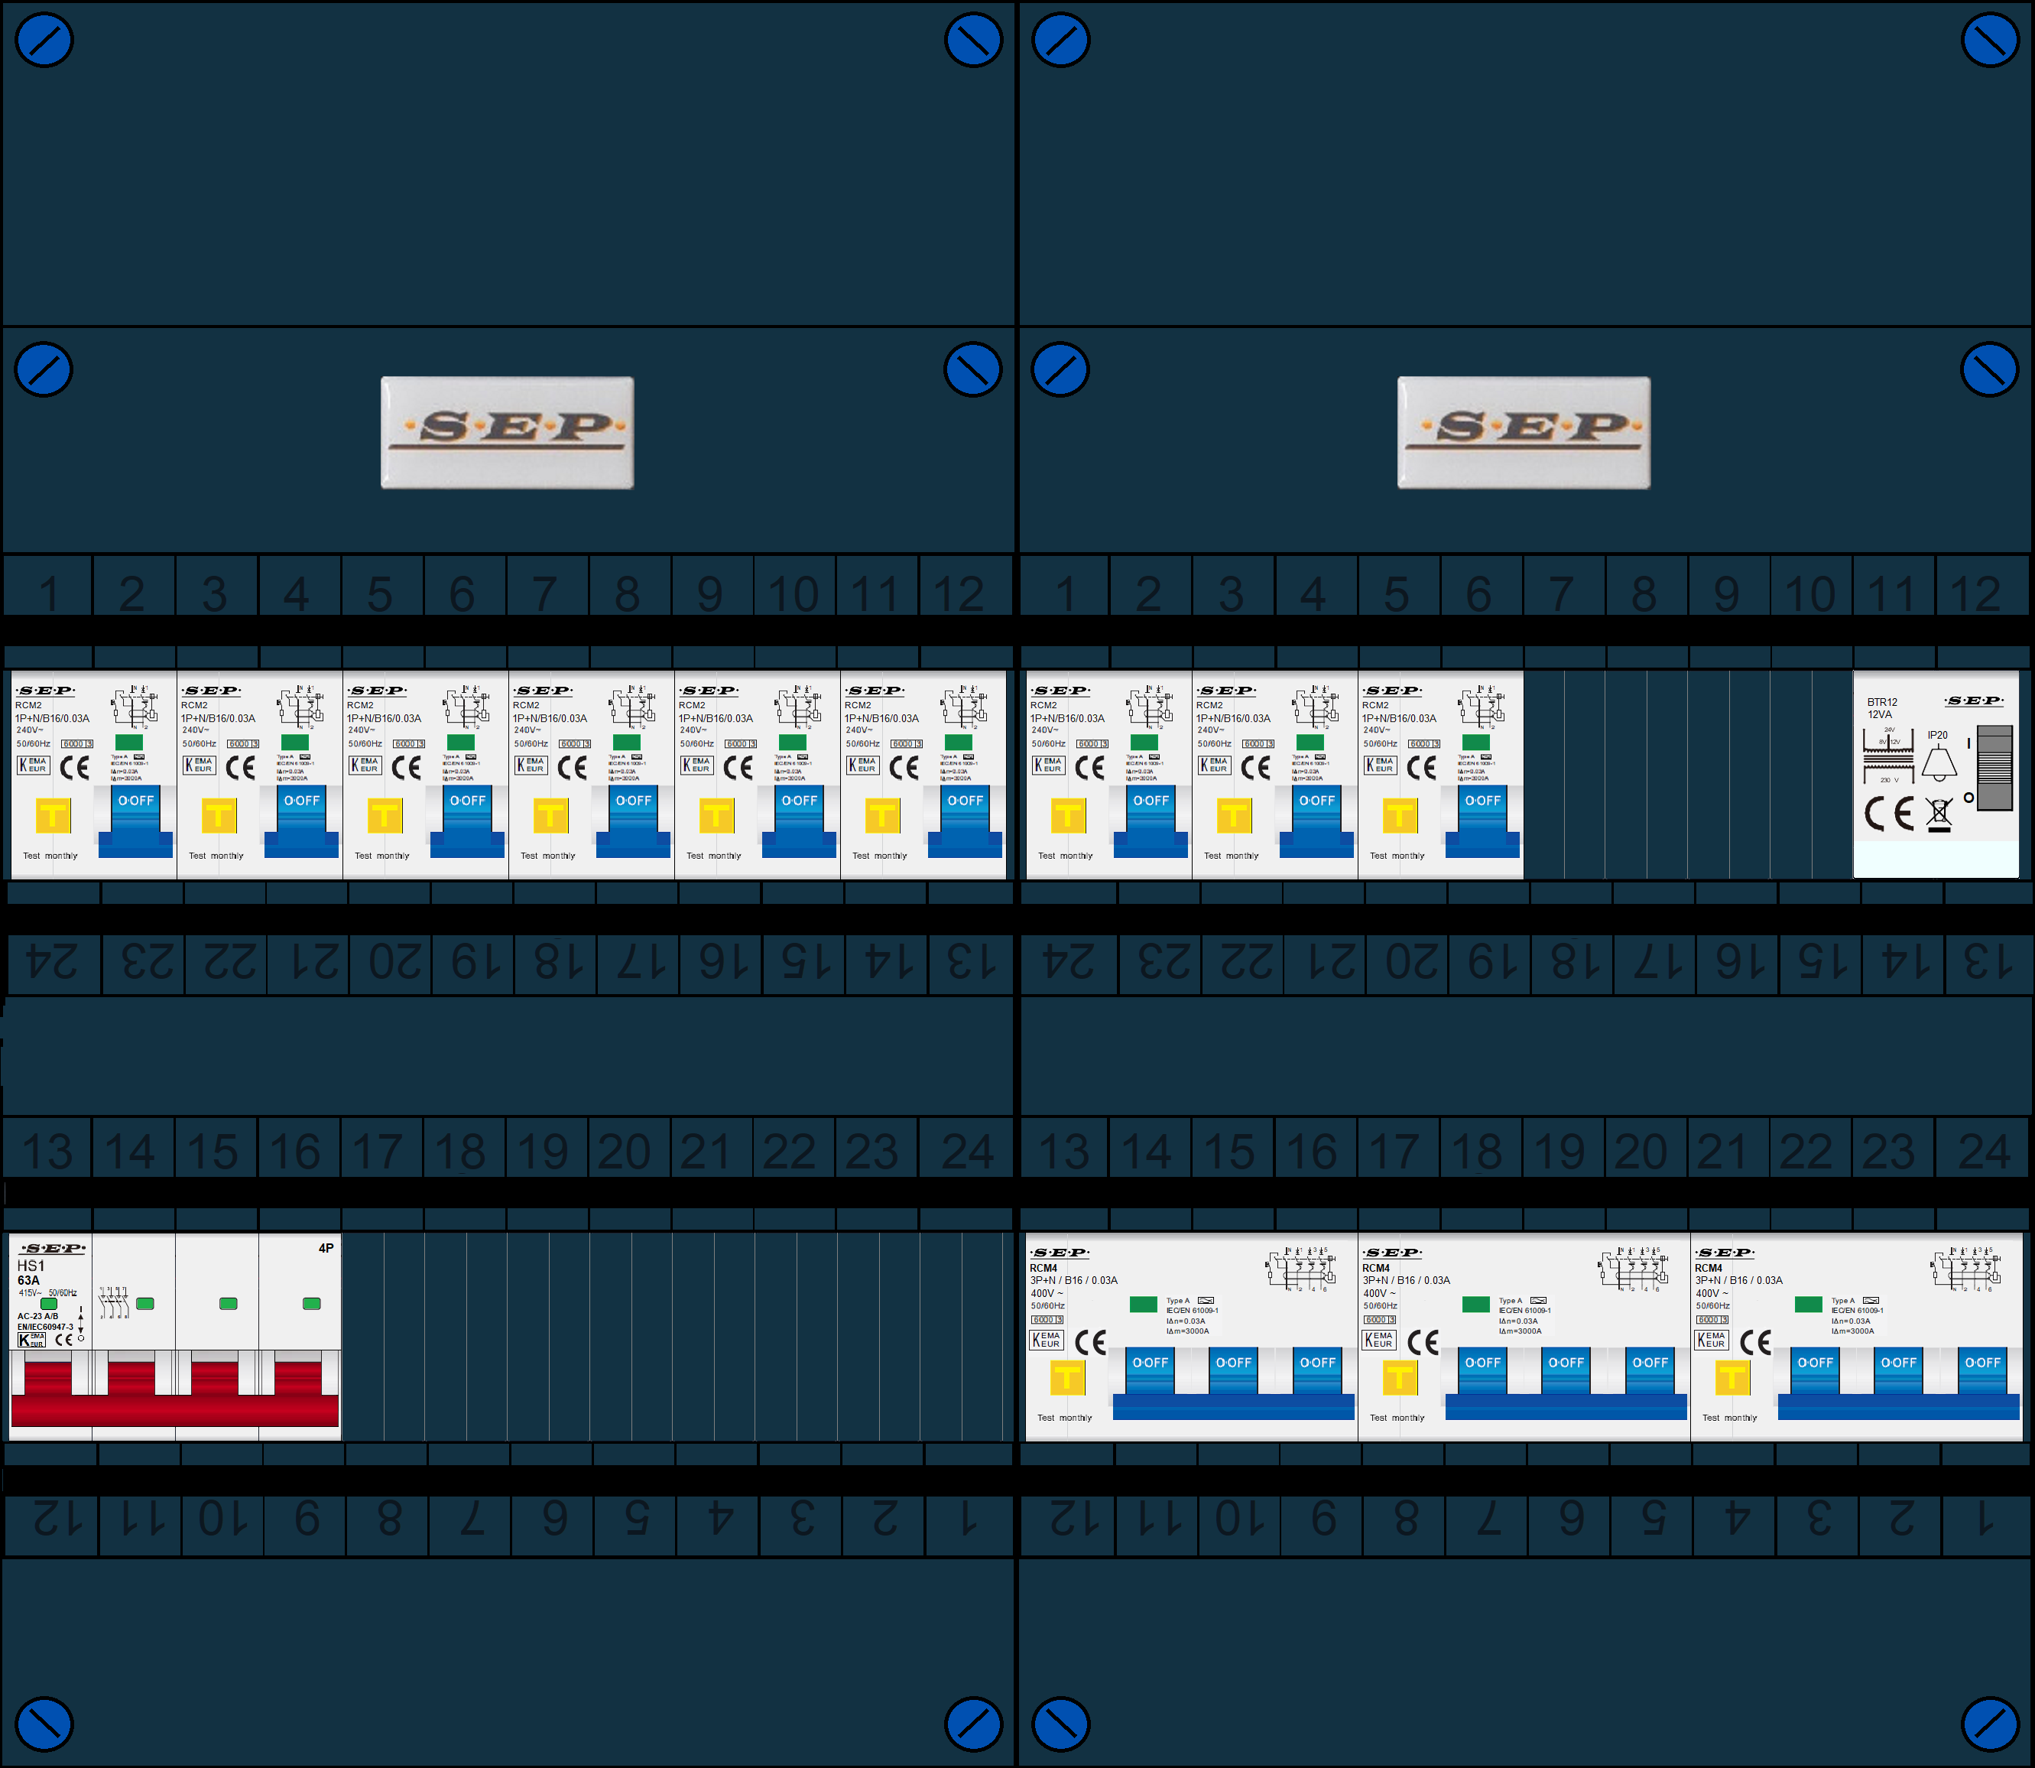Flip O-OFF lever, left panel slot 12
Screen dimensions: 2035x1768
click(964, 821)
